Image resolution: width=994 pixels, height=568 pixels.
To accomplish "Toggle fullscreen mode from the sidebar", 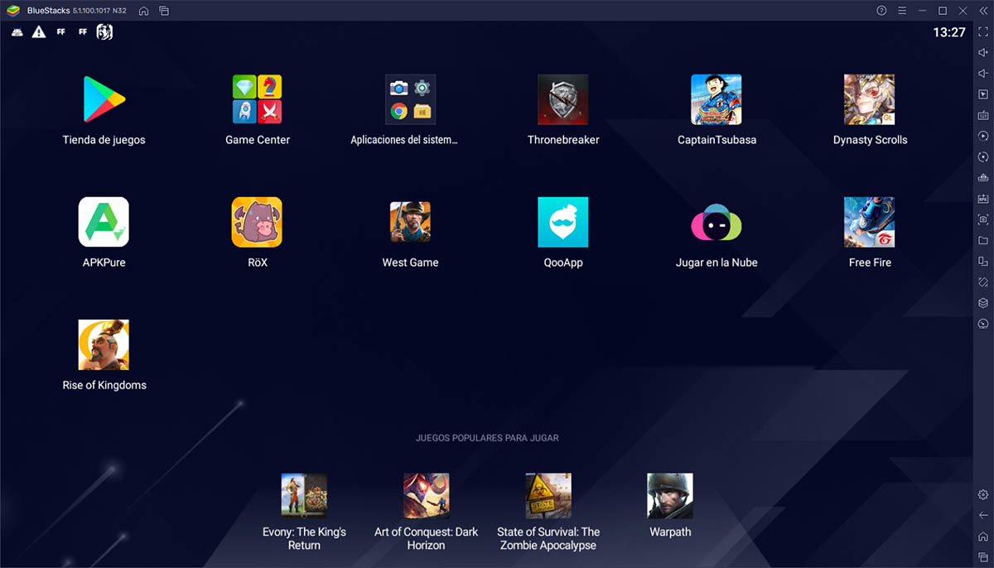I will [x=983, y=31].
